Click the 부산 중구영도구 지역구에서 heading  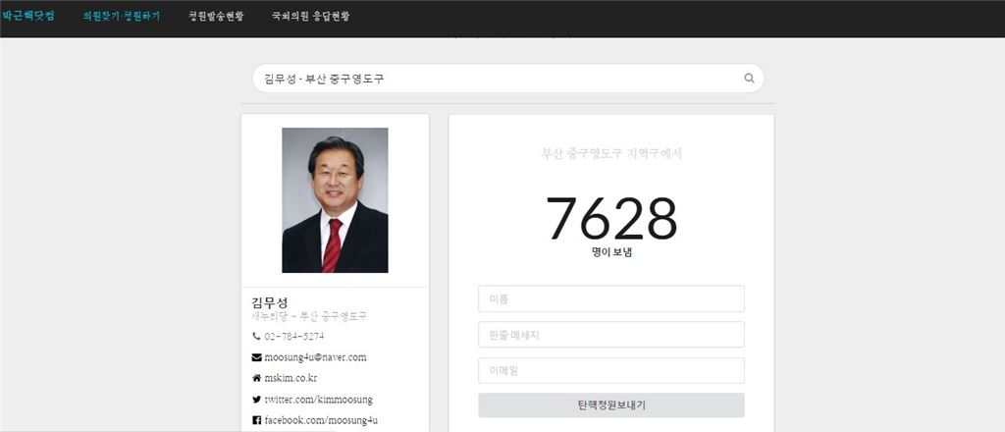point(611,154)
